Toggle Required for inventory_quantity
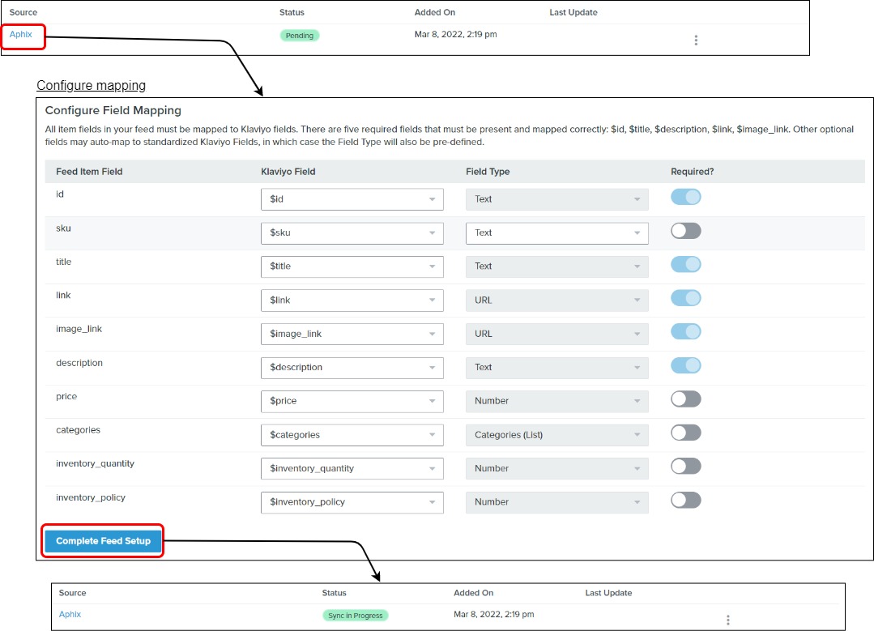Viewport: 874px width, 631px height. 685,467
